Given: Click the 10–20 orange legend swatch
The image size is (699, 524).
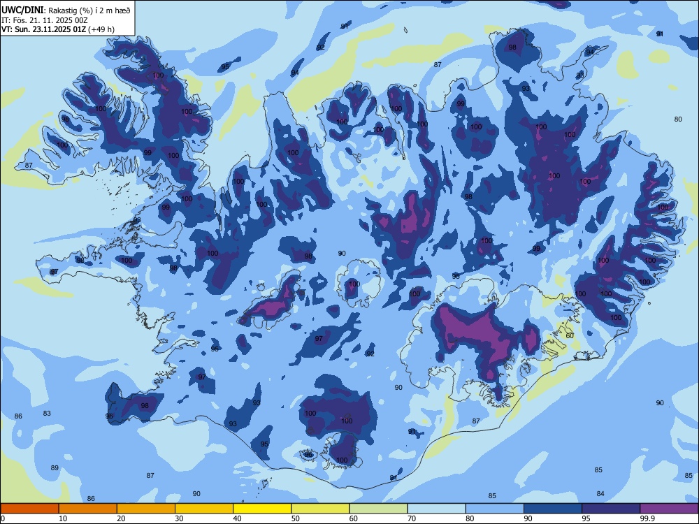Looking at the screenshot, I should tap(88, 509).
